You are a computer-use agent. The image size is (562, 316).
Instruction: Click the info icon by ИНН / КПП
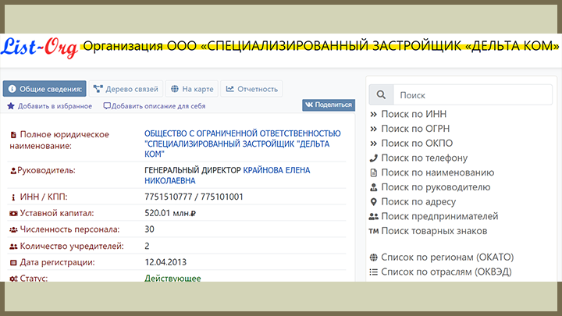[13, 197]
